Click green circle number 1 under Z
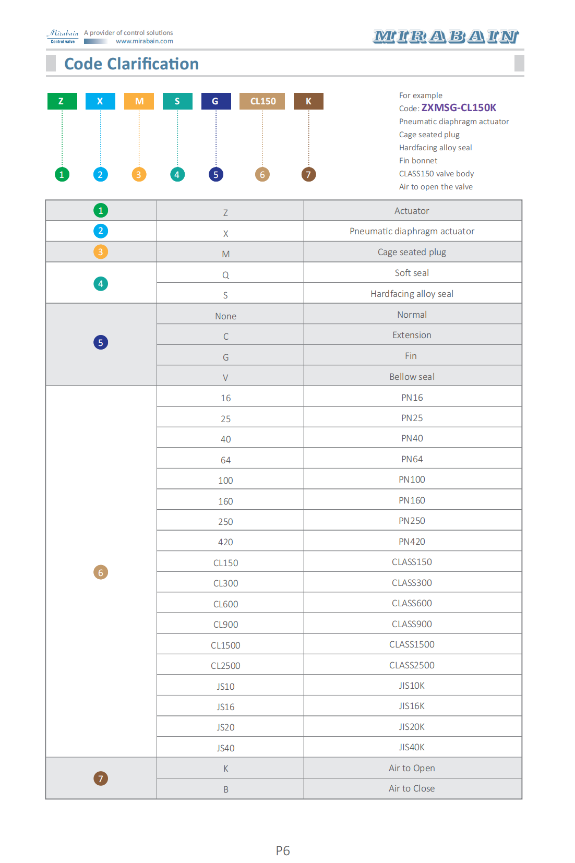 (x=62, y=174)
